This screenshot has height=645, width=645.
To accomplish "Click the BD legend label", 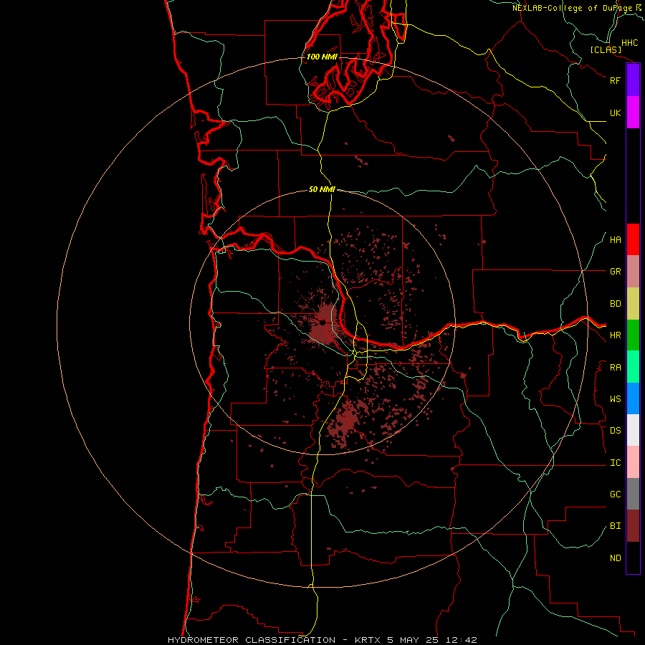I will coord(616,304).
